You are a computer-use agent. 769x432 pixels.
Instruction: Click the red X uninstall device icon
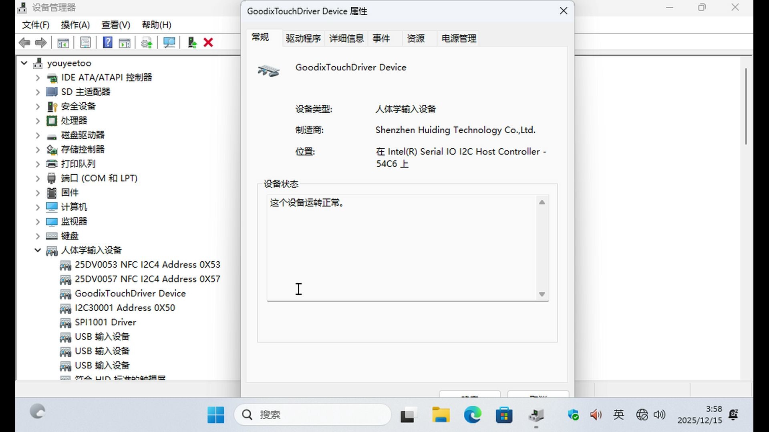click(208, 42)
